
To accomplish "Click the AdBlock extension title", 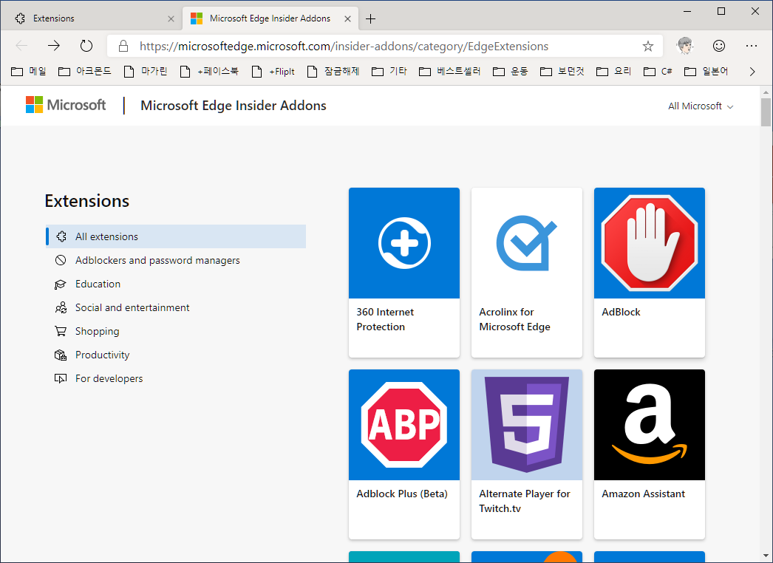I will coord(622,312).
